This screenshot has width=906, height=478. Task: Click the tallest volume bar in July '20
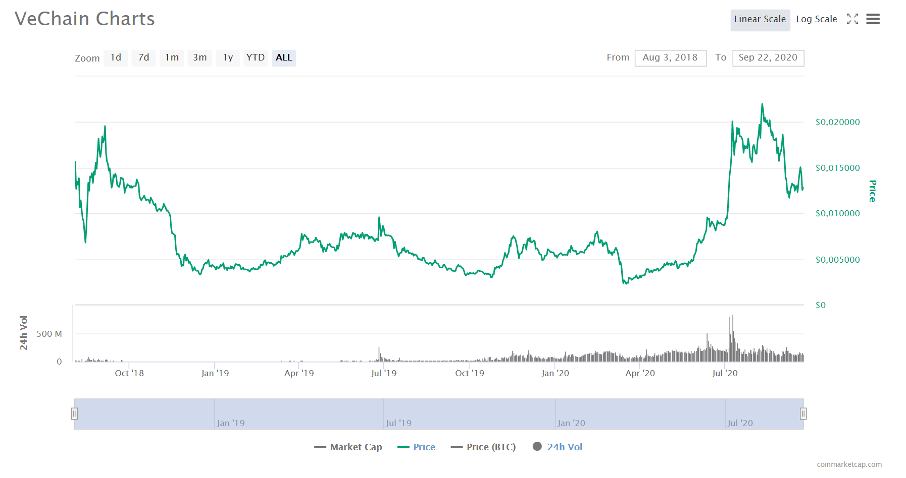point(733,338)
